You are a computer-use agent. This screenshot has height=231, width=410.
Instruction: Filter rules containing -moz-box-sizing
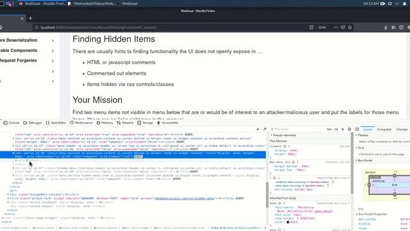[327, 185]
